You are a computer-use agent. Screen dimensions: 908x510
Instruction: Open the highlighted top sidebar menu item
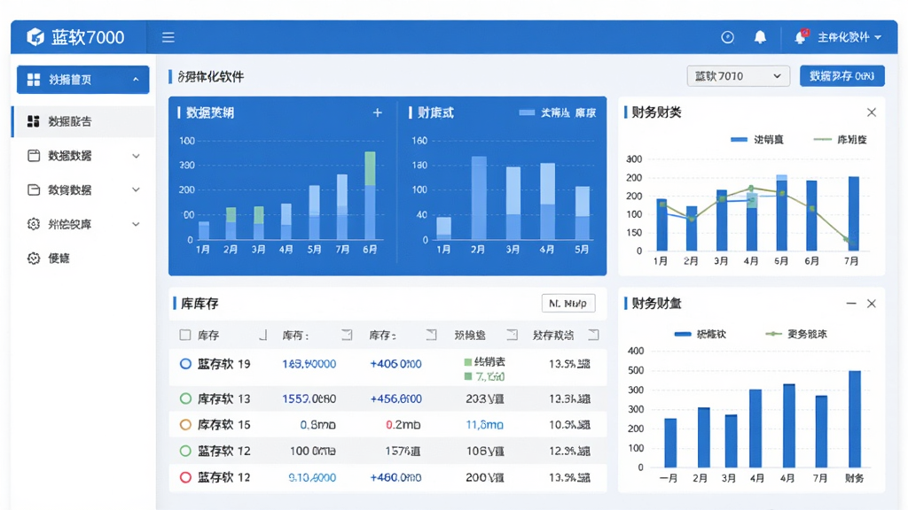pyautogui.click(x=82, y=80)
